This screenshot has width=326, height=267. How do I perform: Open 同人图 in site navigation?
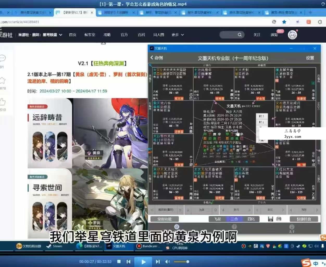pos(159,35)
